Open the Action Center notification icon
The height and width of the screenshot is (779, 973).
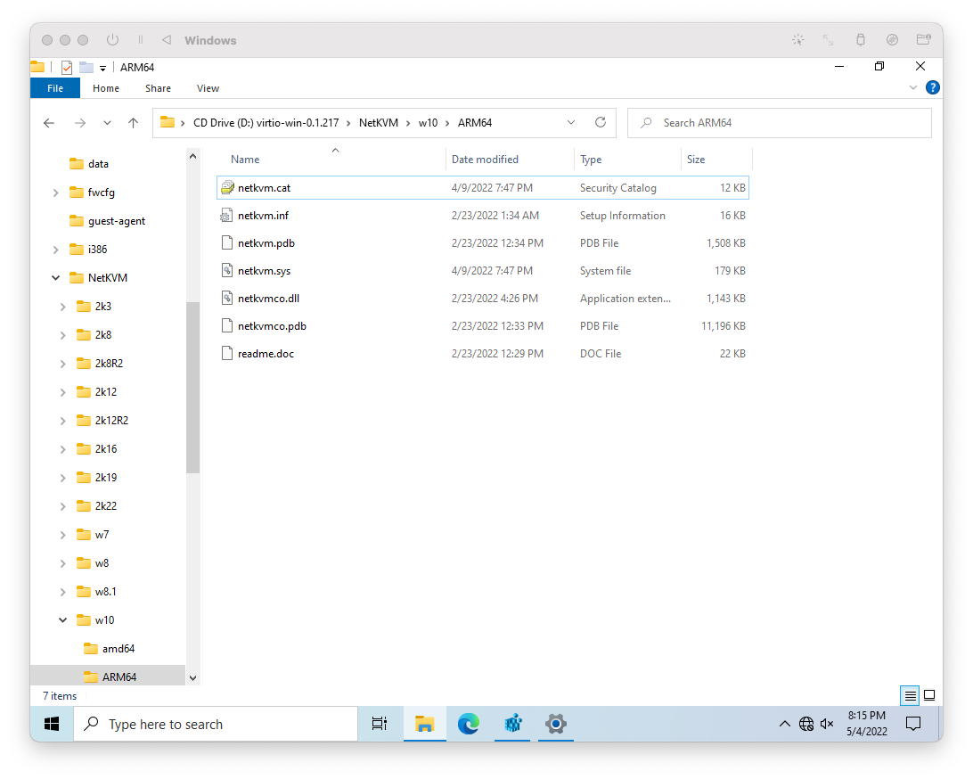pos(913,724)
